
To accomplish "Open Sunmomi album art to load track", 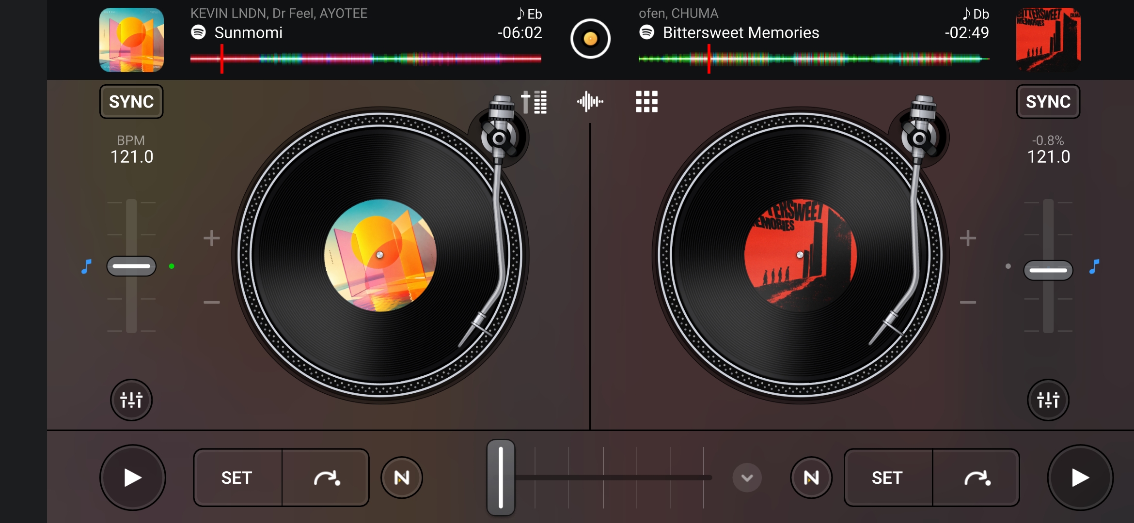I will [x=131, y=40].
